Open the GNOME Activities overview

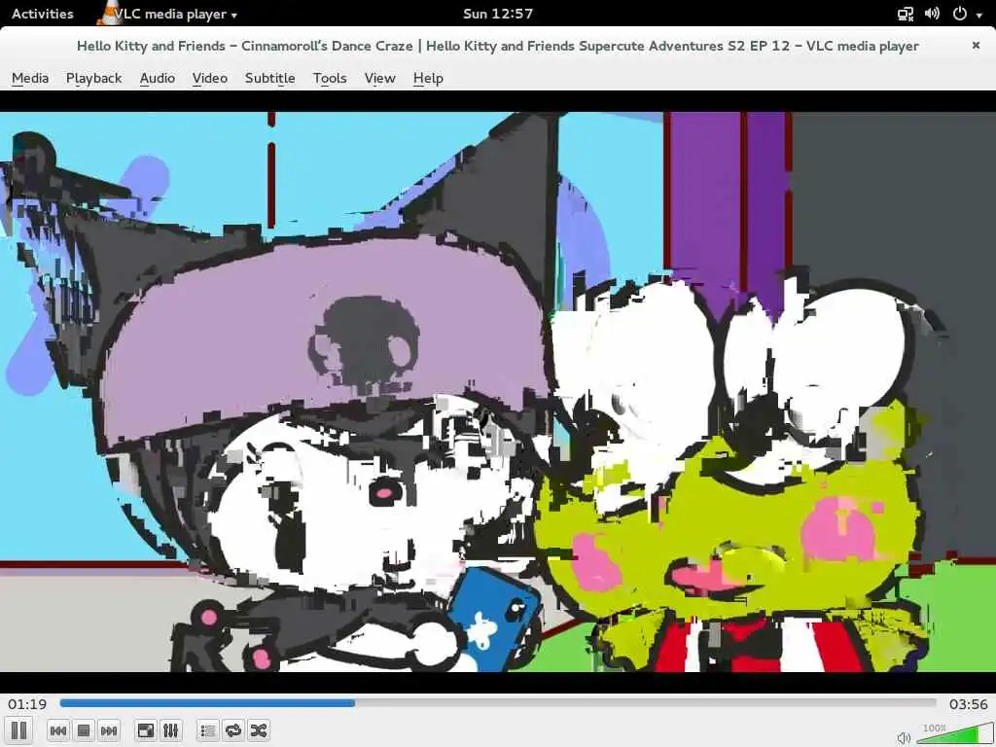pos(43,14)
